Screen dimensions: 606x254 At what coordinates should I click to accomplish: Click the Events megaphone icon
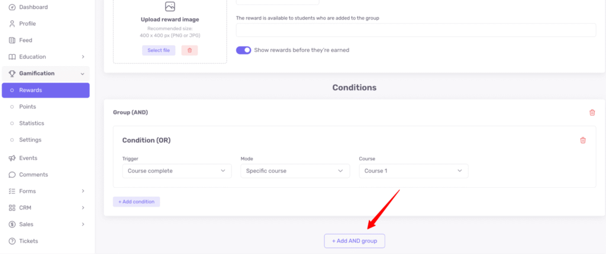pos(12,158)
